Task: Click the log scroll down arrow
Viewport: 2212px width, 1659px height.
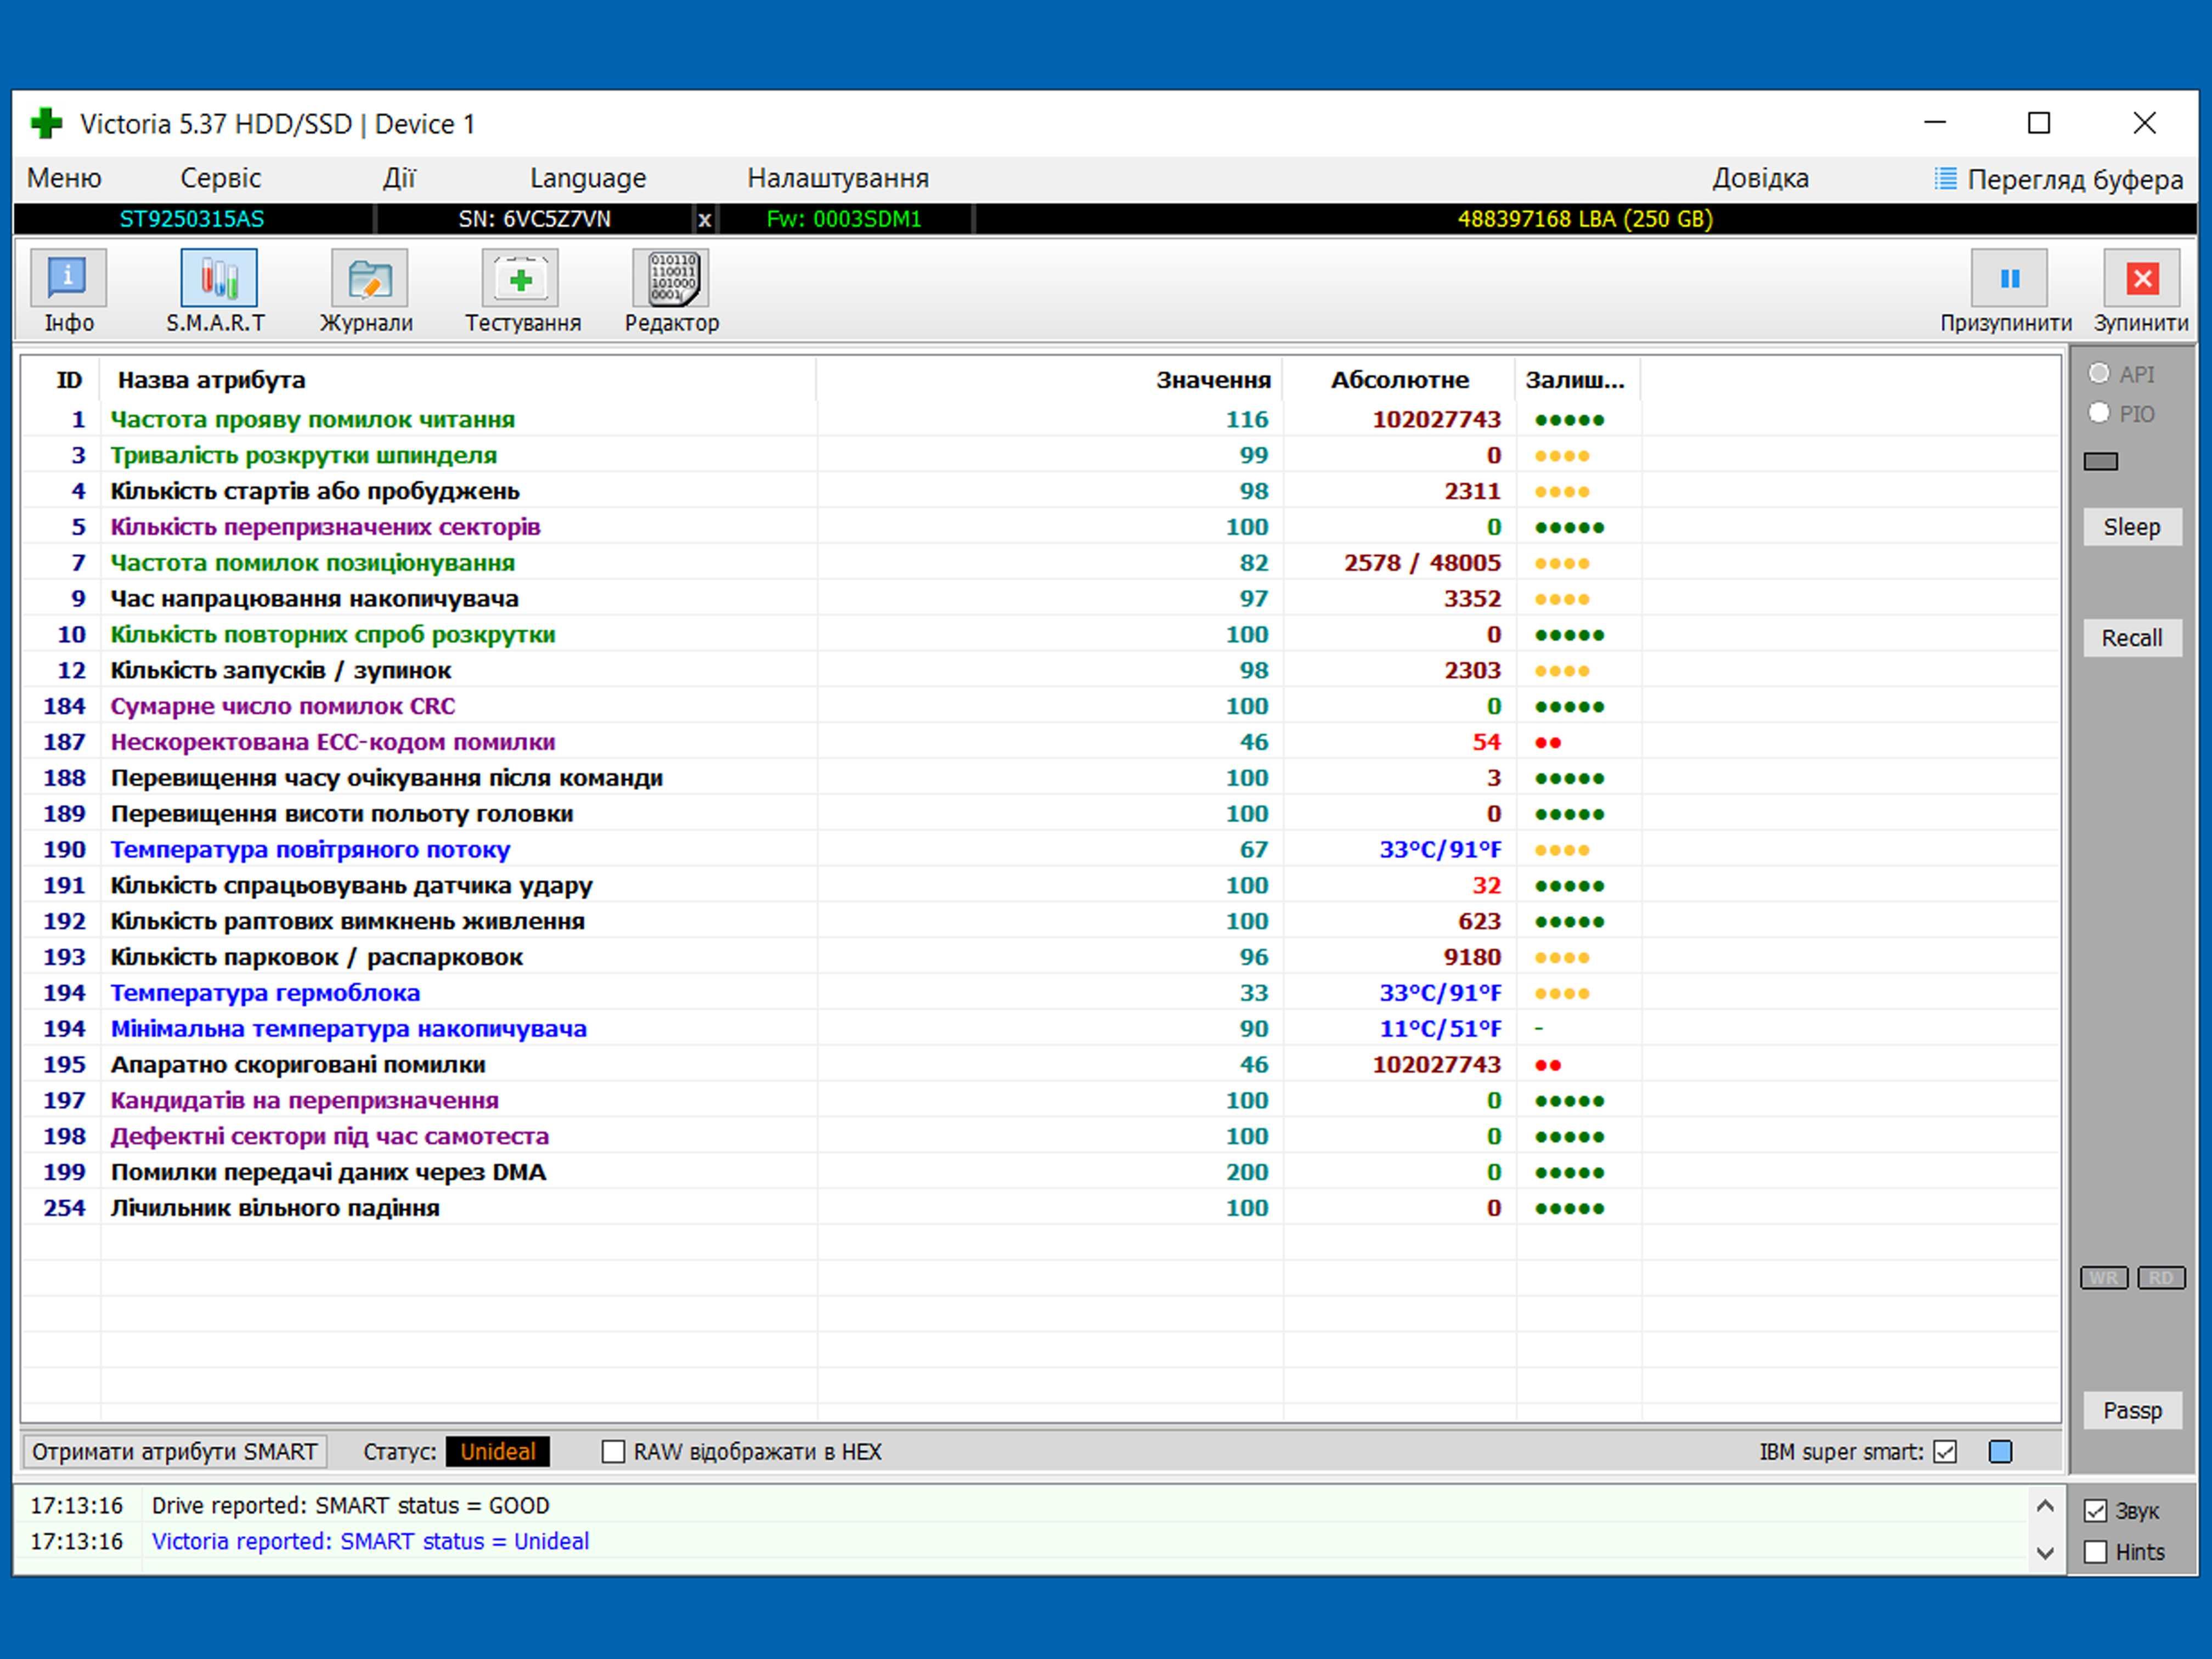Action: (x=2045, y=1553)
